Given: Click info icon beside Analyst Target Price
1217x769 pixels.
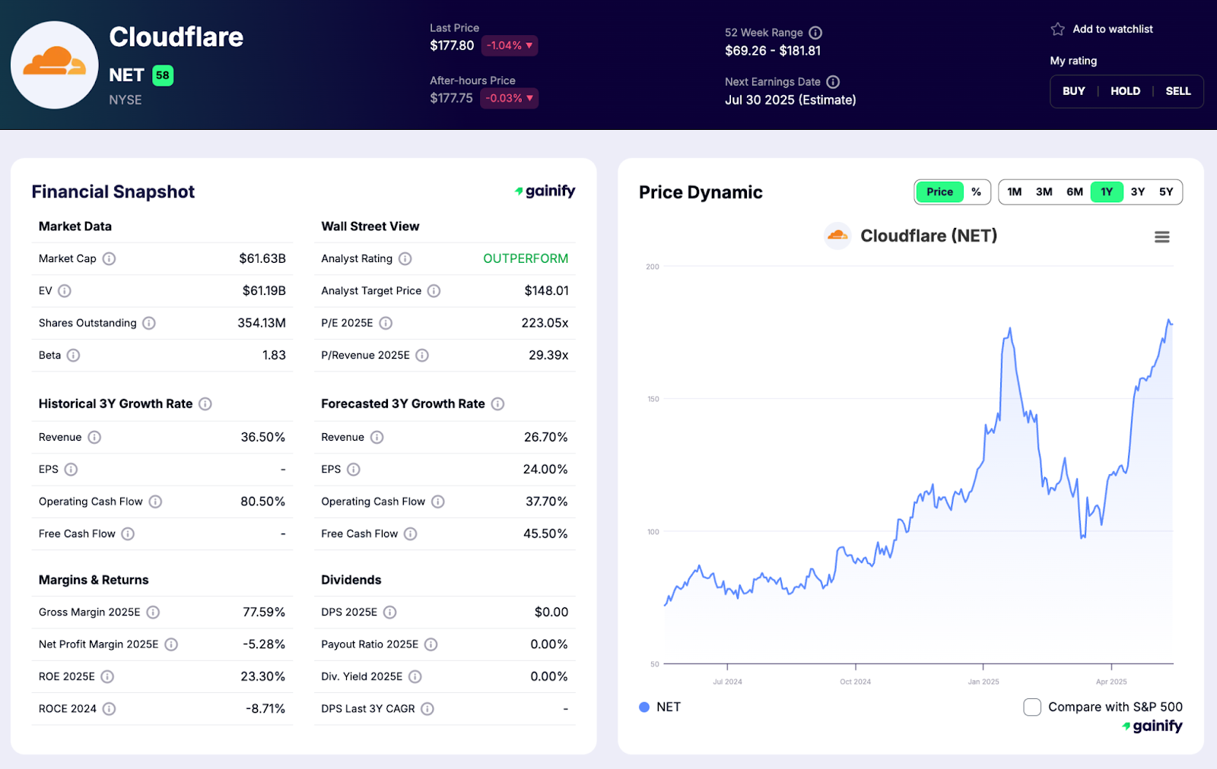Looking at the screenshot, I should pos(434,291).
